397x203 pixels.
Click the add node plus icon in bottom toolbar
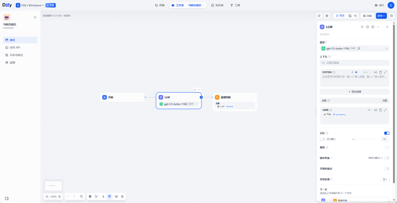pos(90,196)
